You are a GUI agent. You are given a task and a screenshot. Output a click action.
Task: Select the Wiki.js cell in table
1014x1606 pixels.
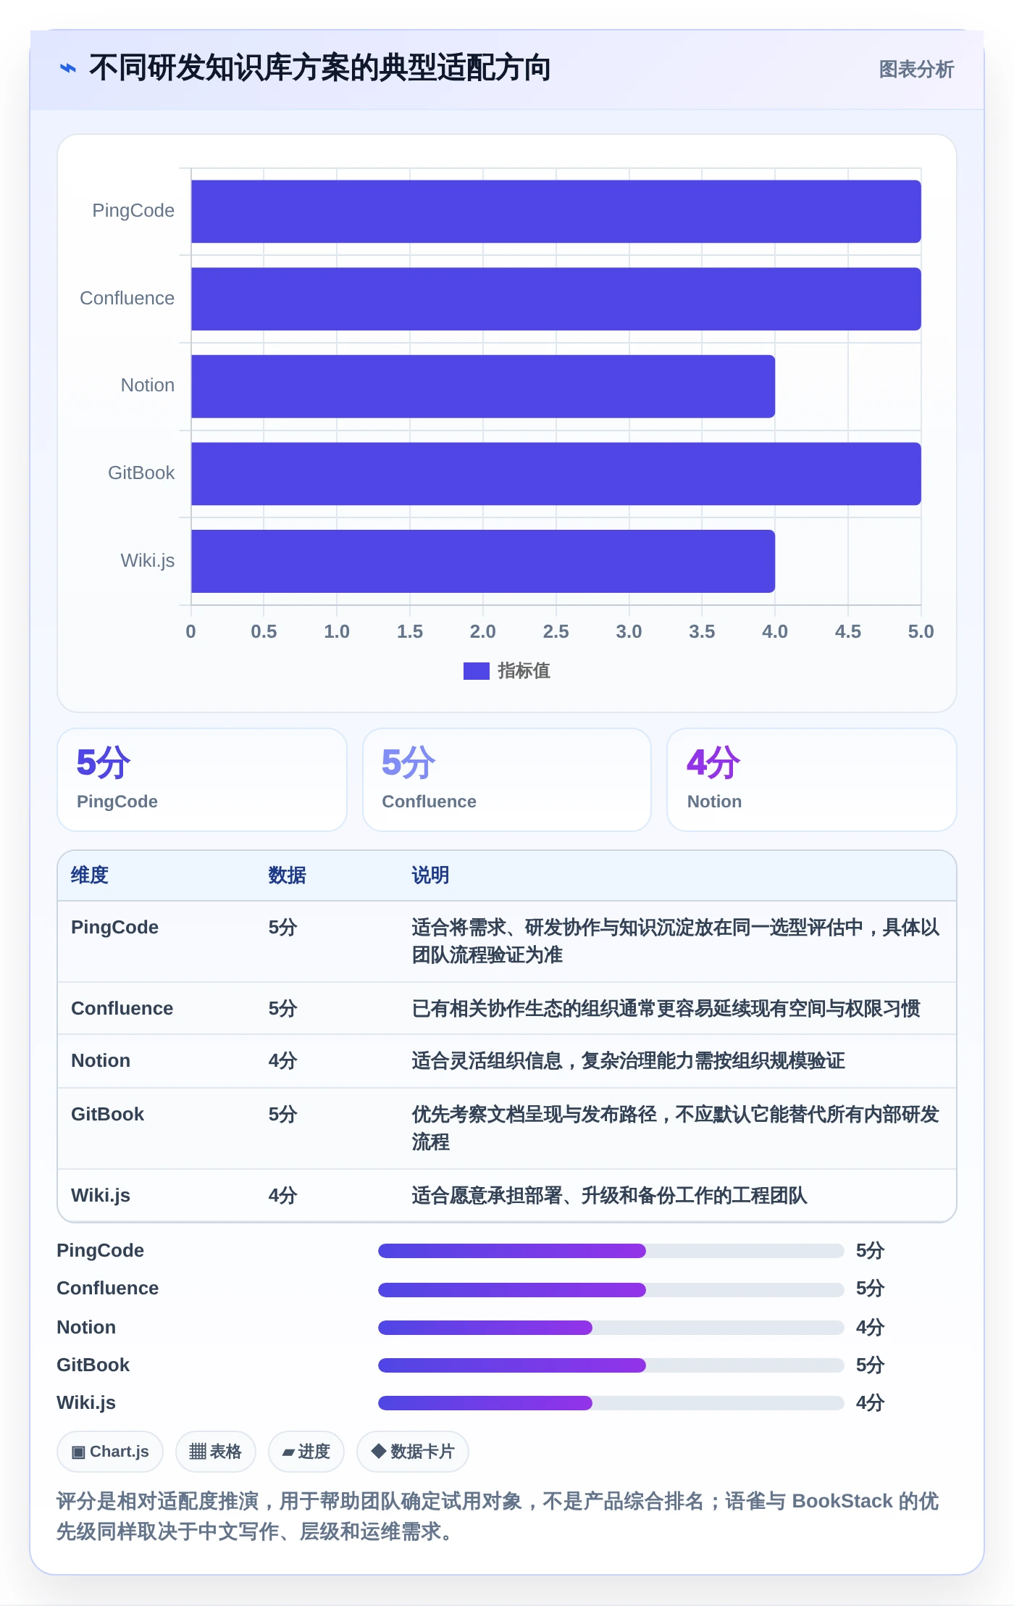(101, 1195)
